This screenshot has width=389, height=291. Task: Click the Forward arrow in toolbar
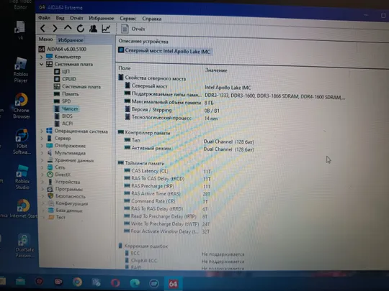(x=55, y=29)
